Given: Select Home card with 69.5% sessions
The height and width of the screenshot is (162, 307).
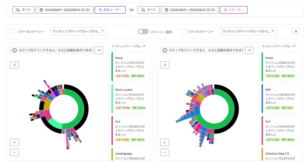Looking at the screenshot, I should click(x=281, y=67).
